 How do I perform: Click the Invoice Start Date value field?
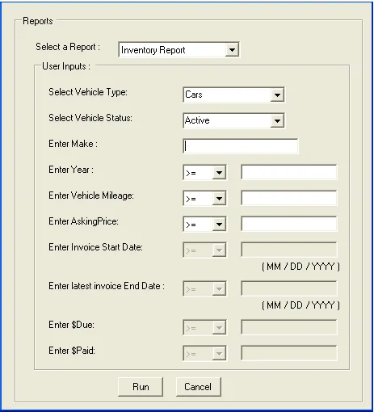click(x=289, y=250)
